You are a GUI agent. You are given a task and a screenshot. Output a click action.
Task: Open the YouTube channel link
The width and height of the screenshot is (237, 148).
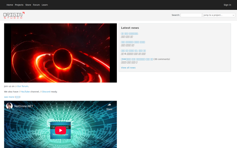click(x=25, y=92)
